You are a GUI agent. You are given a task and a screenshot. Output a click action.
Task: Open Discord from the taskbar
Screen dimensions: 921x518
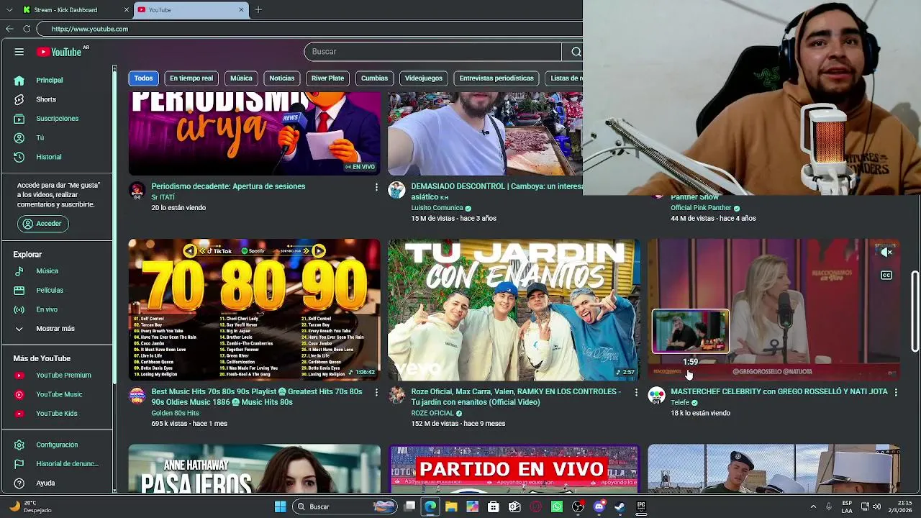coord(599,506)
